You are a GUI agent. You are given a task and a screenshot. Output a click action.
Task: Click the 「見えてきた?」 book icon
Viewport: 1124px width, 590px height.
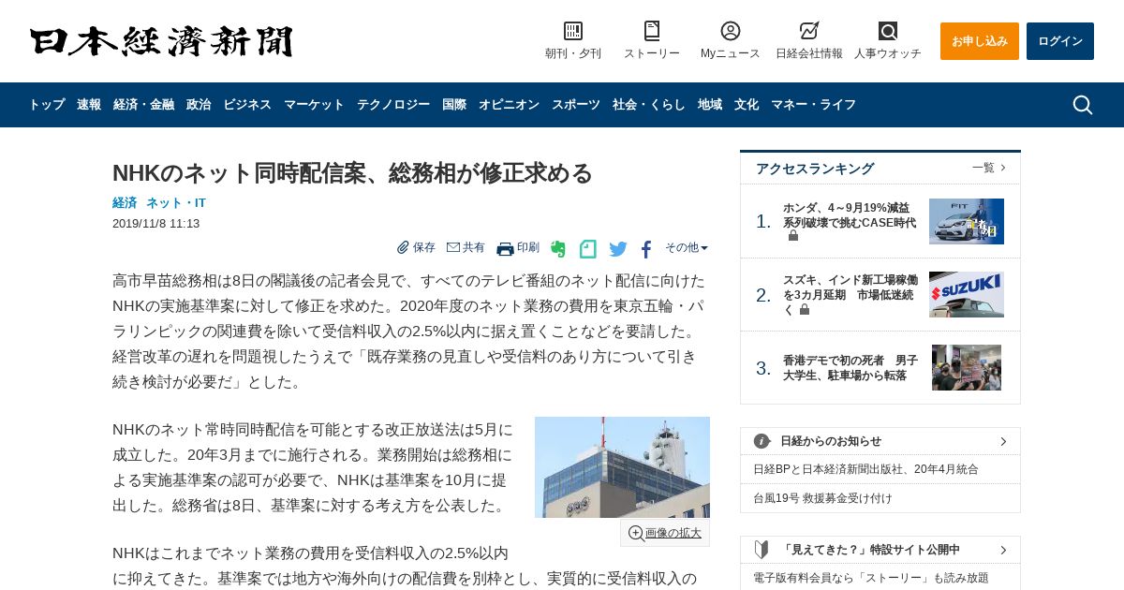(762, 550)
